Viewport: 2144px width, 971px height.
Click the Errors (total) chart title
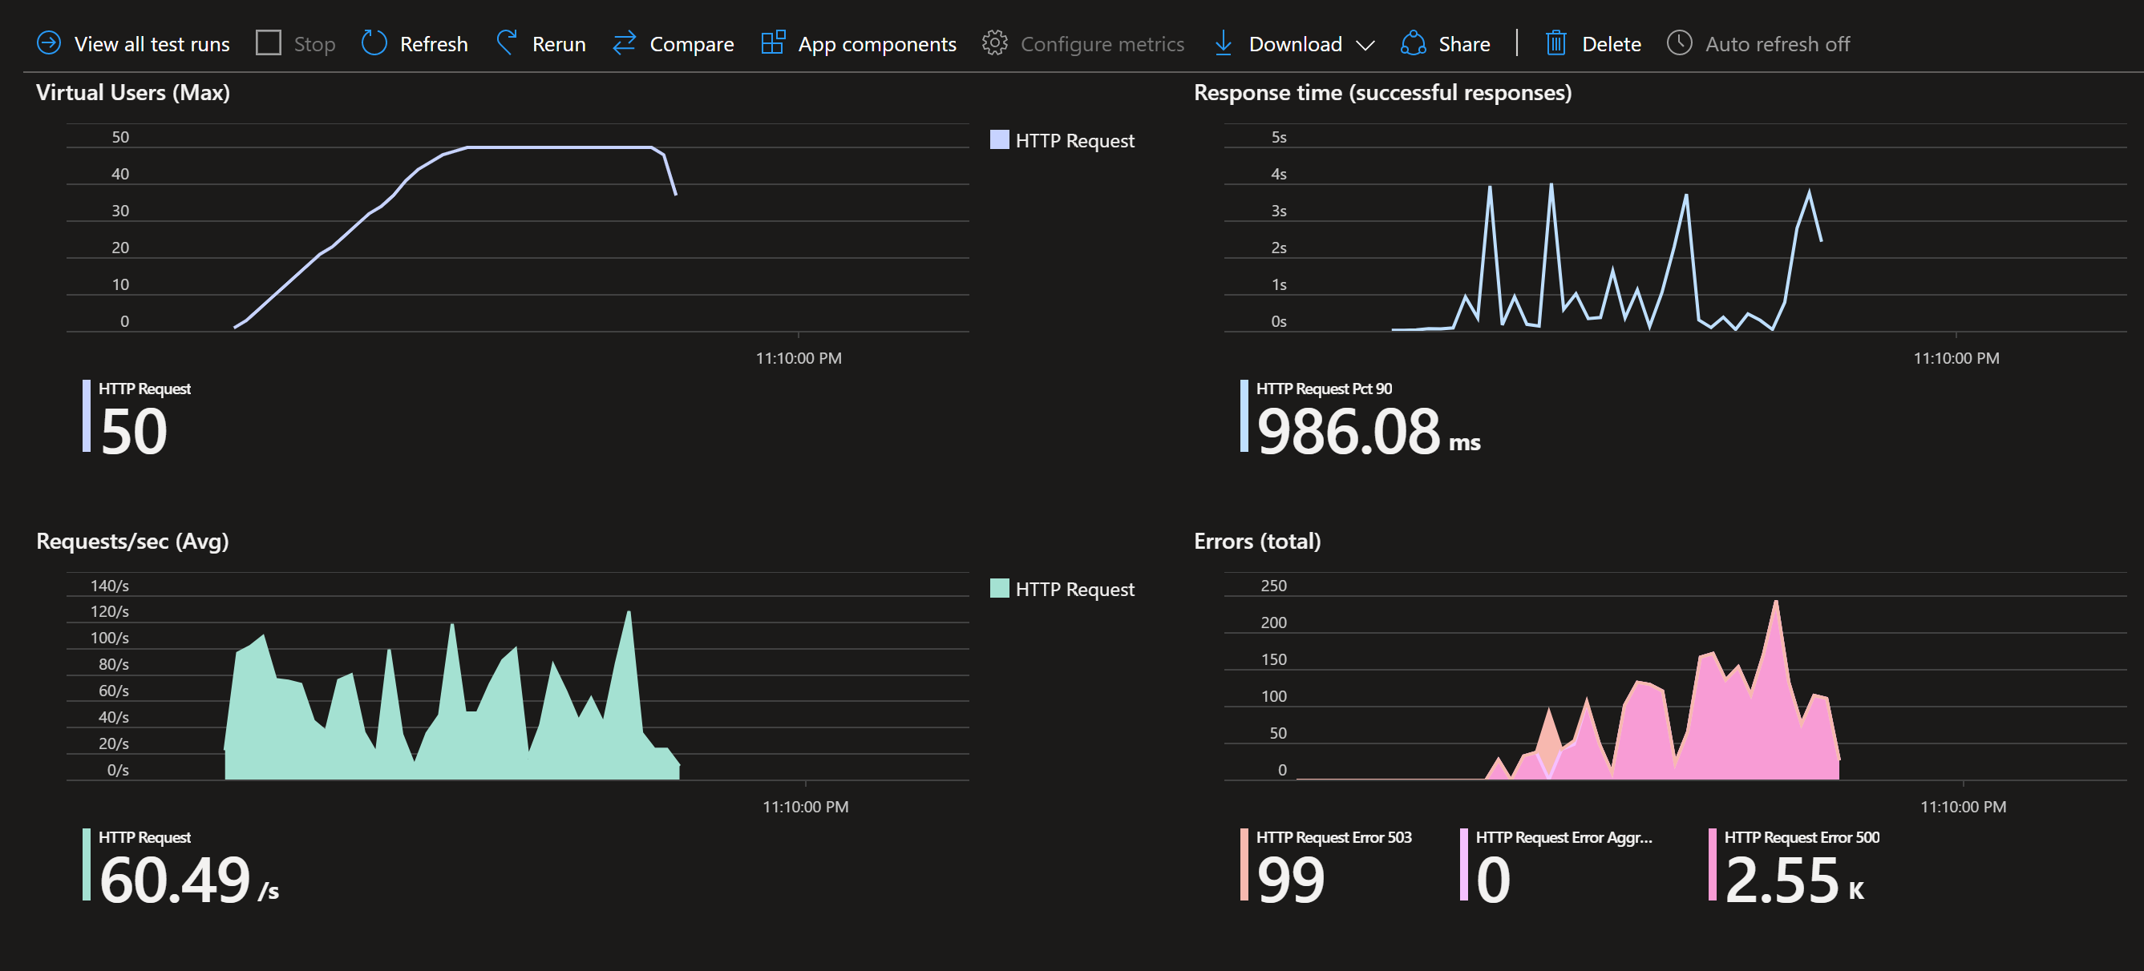1256,542
